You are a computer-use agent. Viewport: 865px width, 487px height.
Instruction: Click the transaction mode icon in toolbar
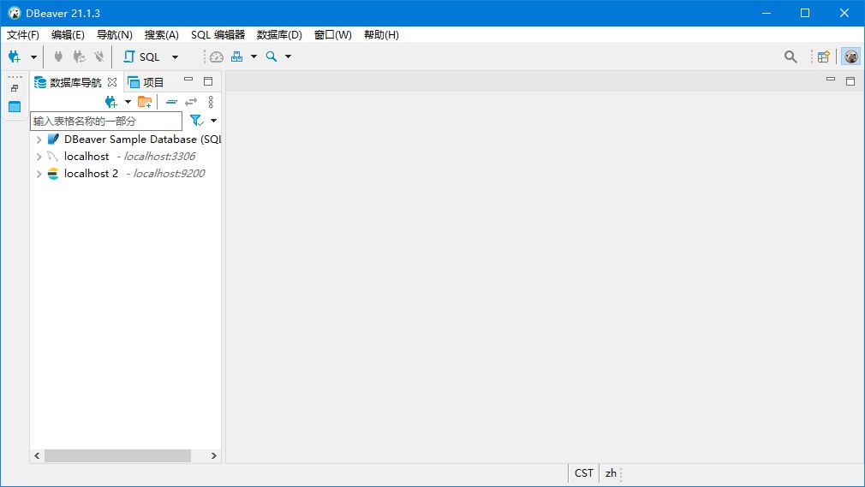236,56
